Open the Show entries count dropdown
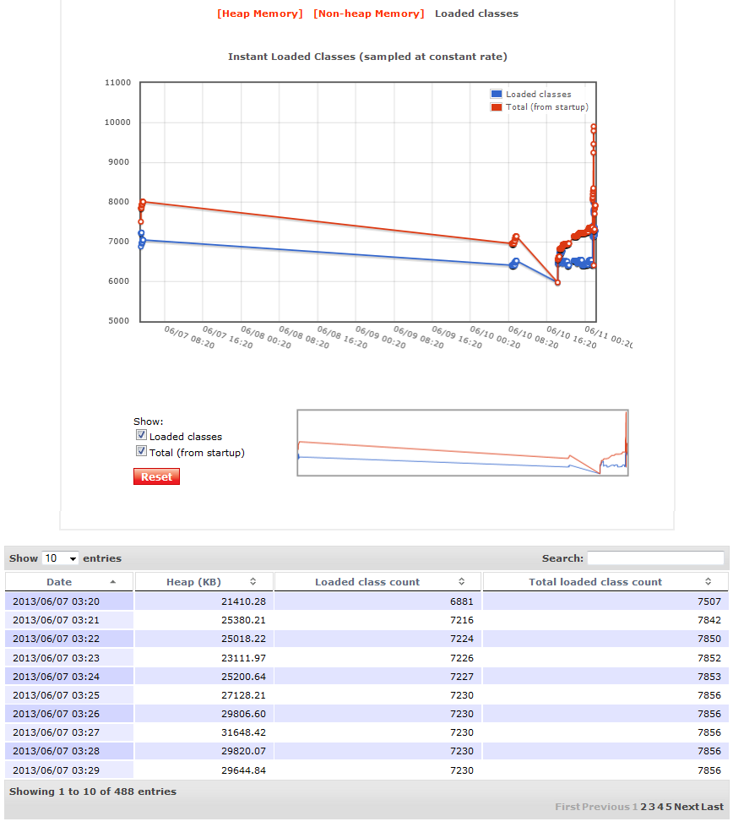The image size is (744, 827). coord(61,558)
